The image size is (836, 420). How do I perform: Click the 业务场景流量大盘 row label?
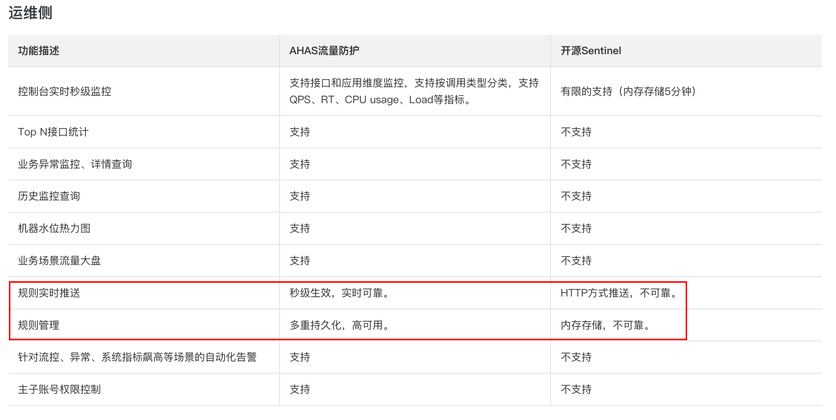(59, 260)
